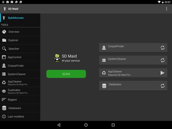
Task: Refresh the CorpseFinder card
Action: pos(162,48)
